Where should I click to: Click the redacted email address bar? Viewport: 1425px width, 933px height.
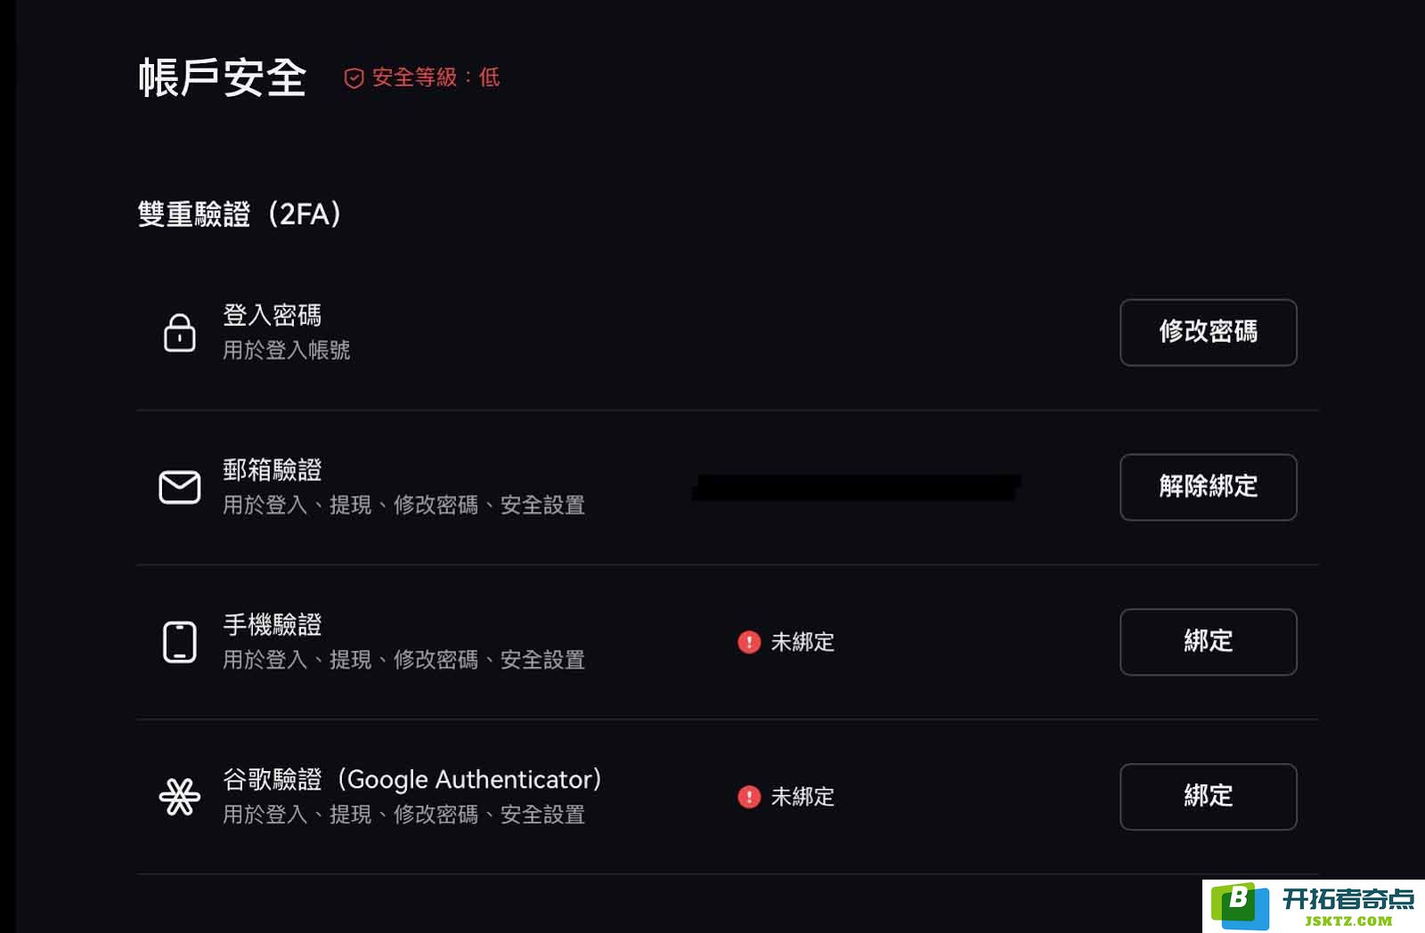pyautogui.click(x=856, y=487)
